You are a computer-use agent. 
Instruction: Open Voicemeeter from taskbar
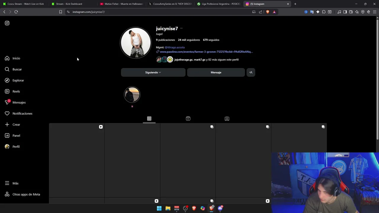[176, 208]
